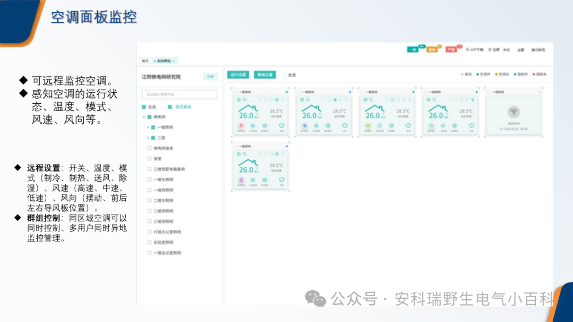The width and height of the screenshot is (573, 322).
Task: Check the 全选 box beside 策略设置
Action: (x=285, y=75)
